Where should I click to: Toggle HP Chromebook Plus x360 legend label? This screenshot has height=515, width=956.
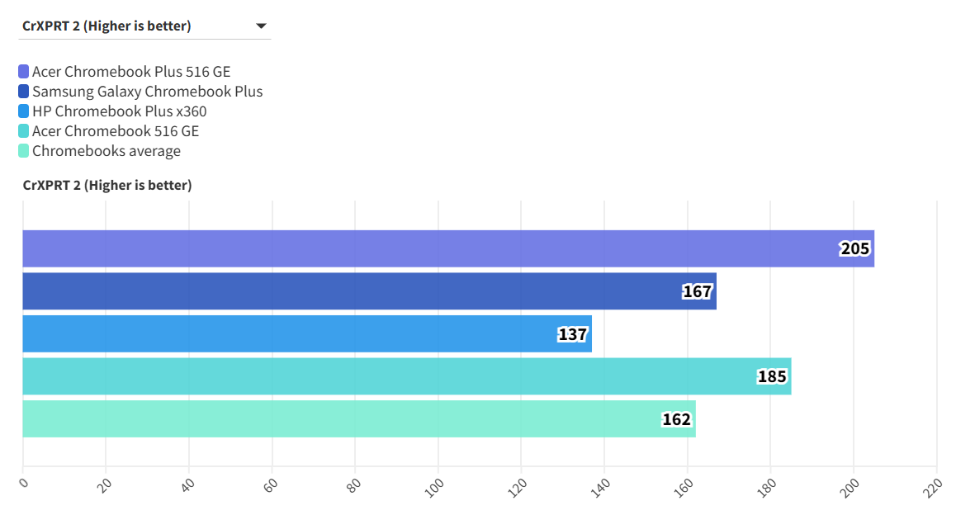coord(119,111)
